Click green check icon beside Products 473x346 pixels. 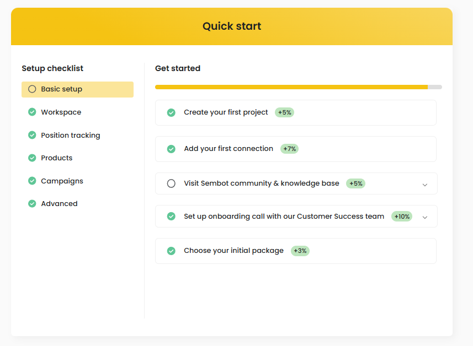pyautogui.click(x=32, y=158)
